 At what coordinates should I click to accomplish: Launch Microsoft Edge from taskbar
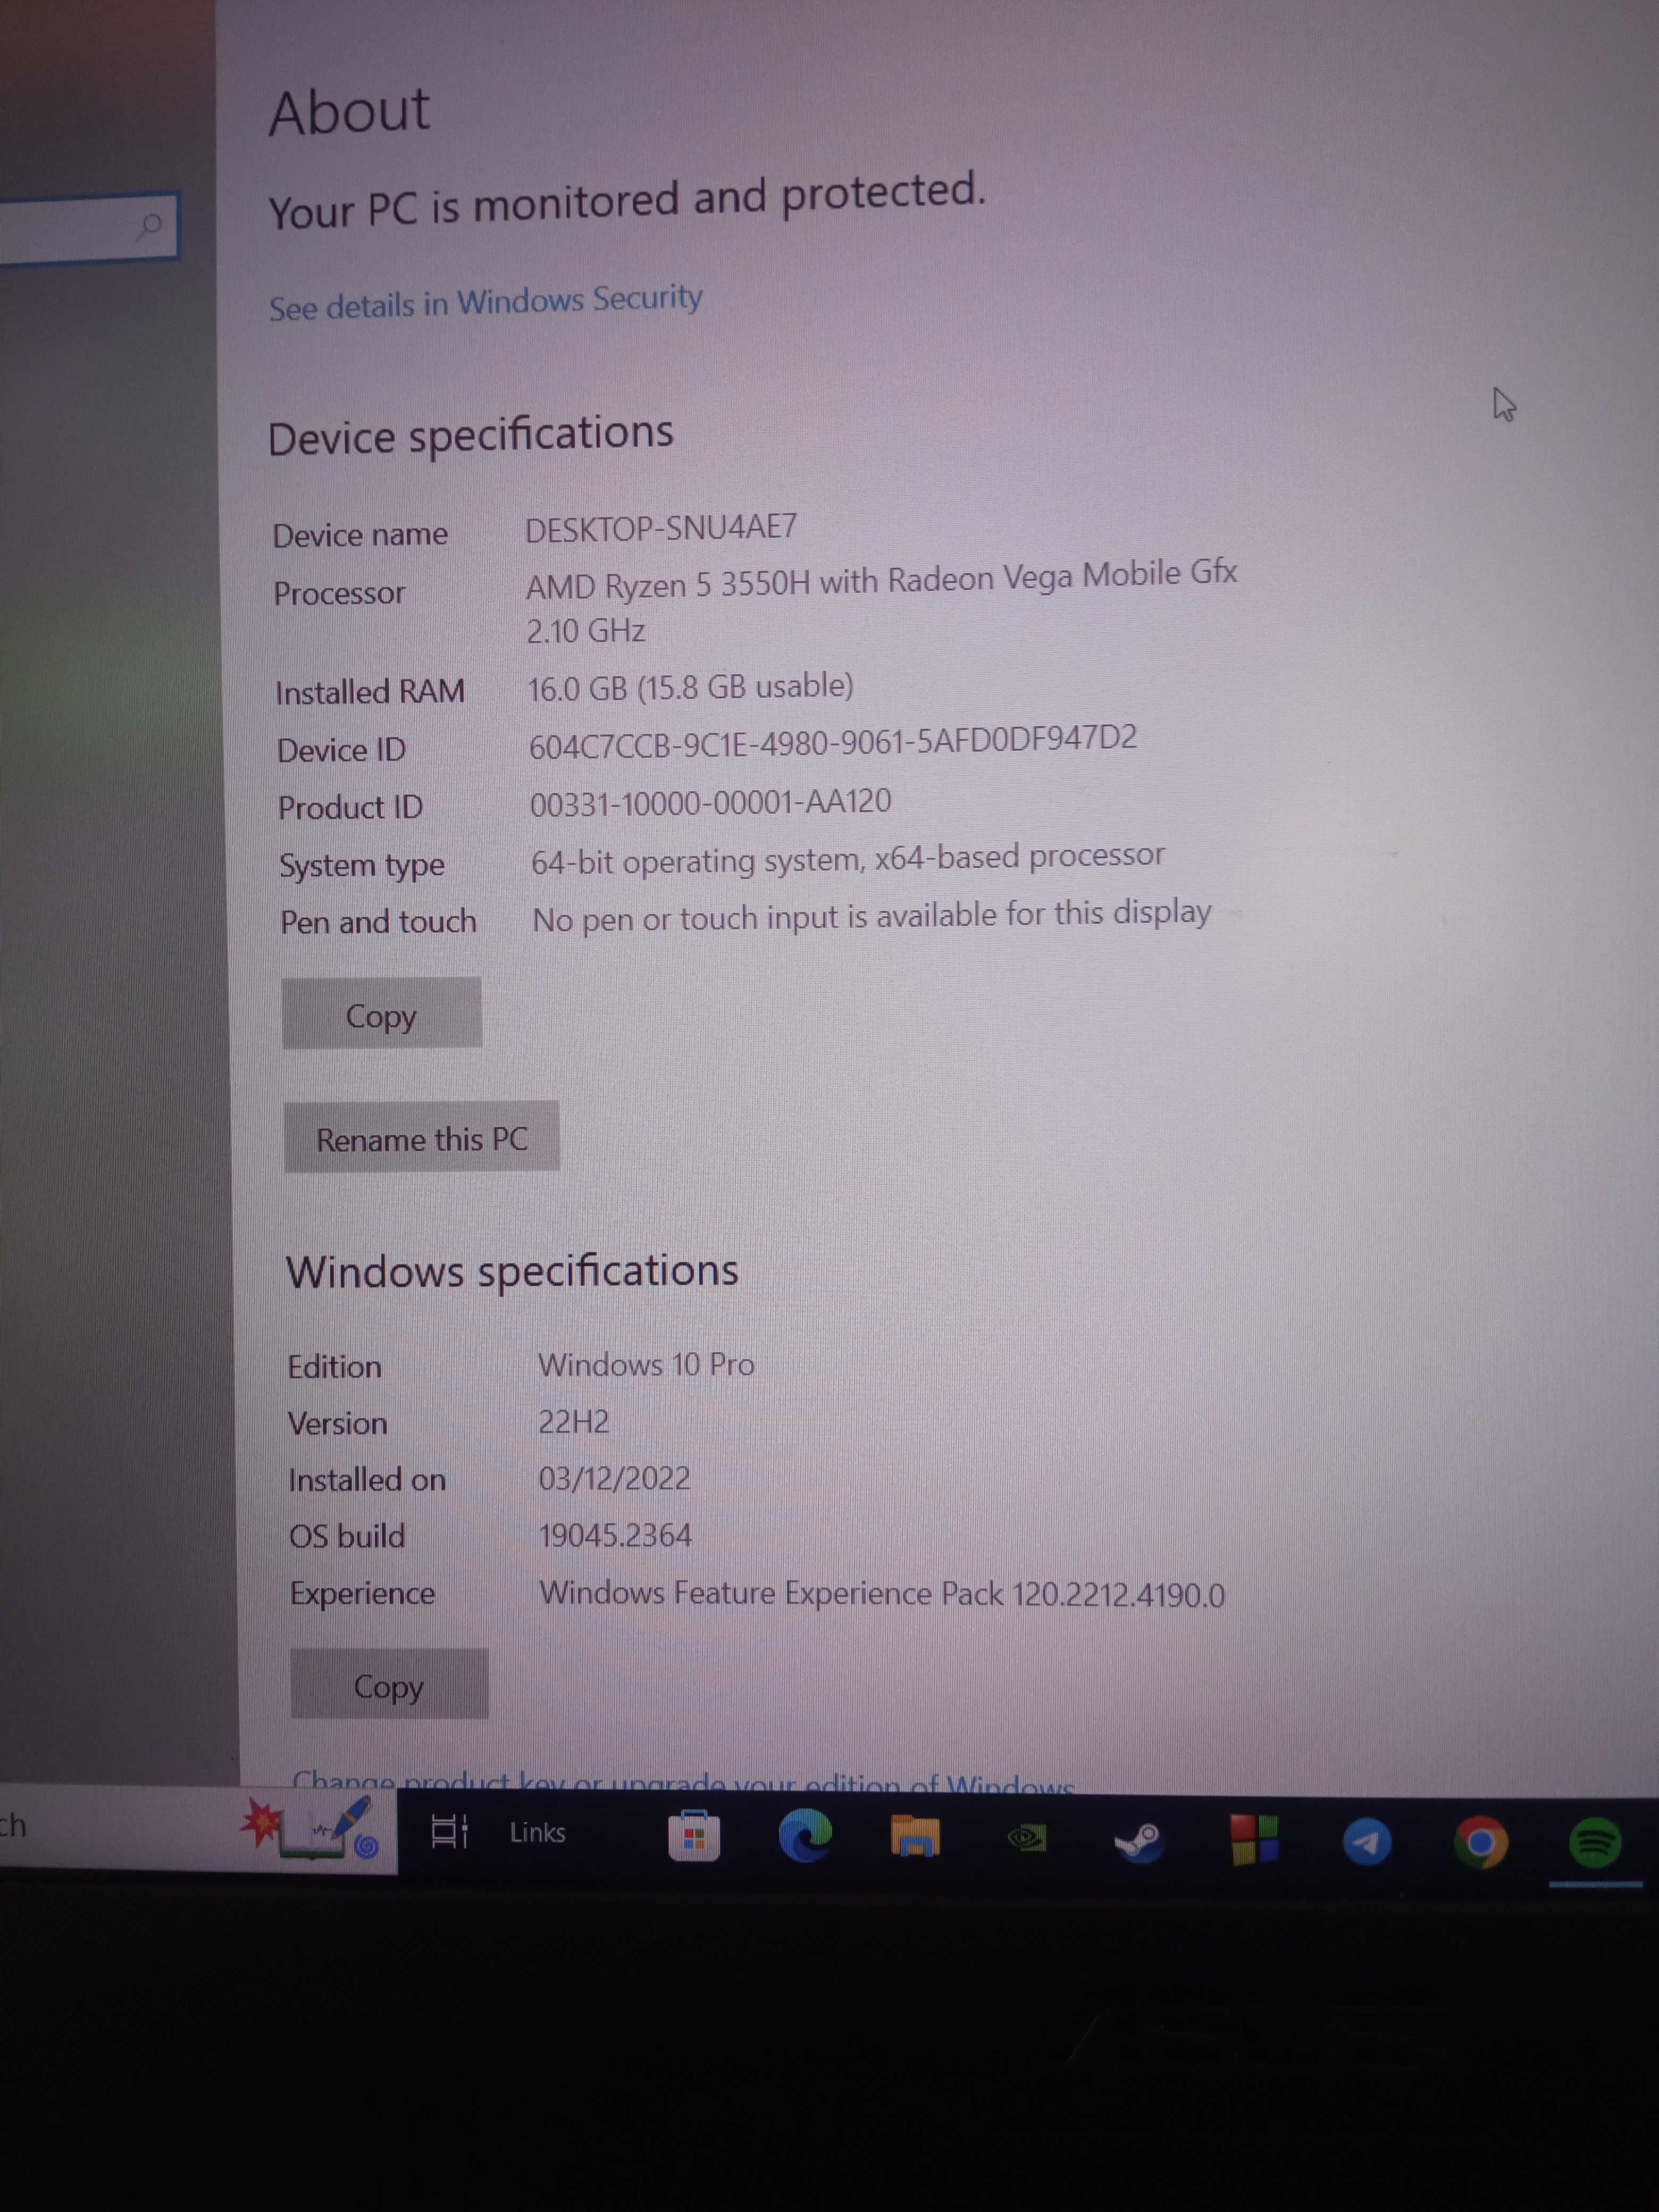coord(805,1836)
